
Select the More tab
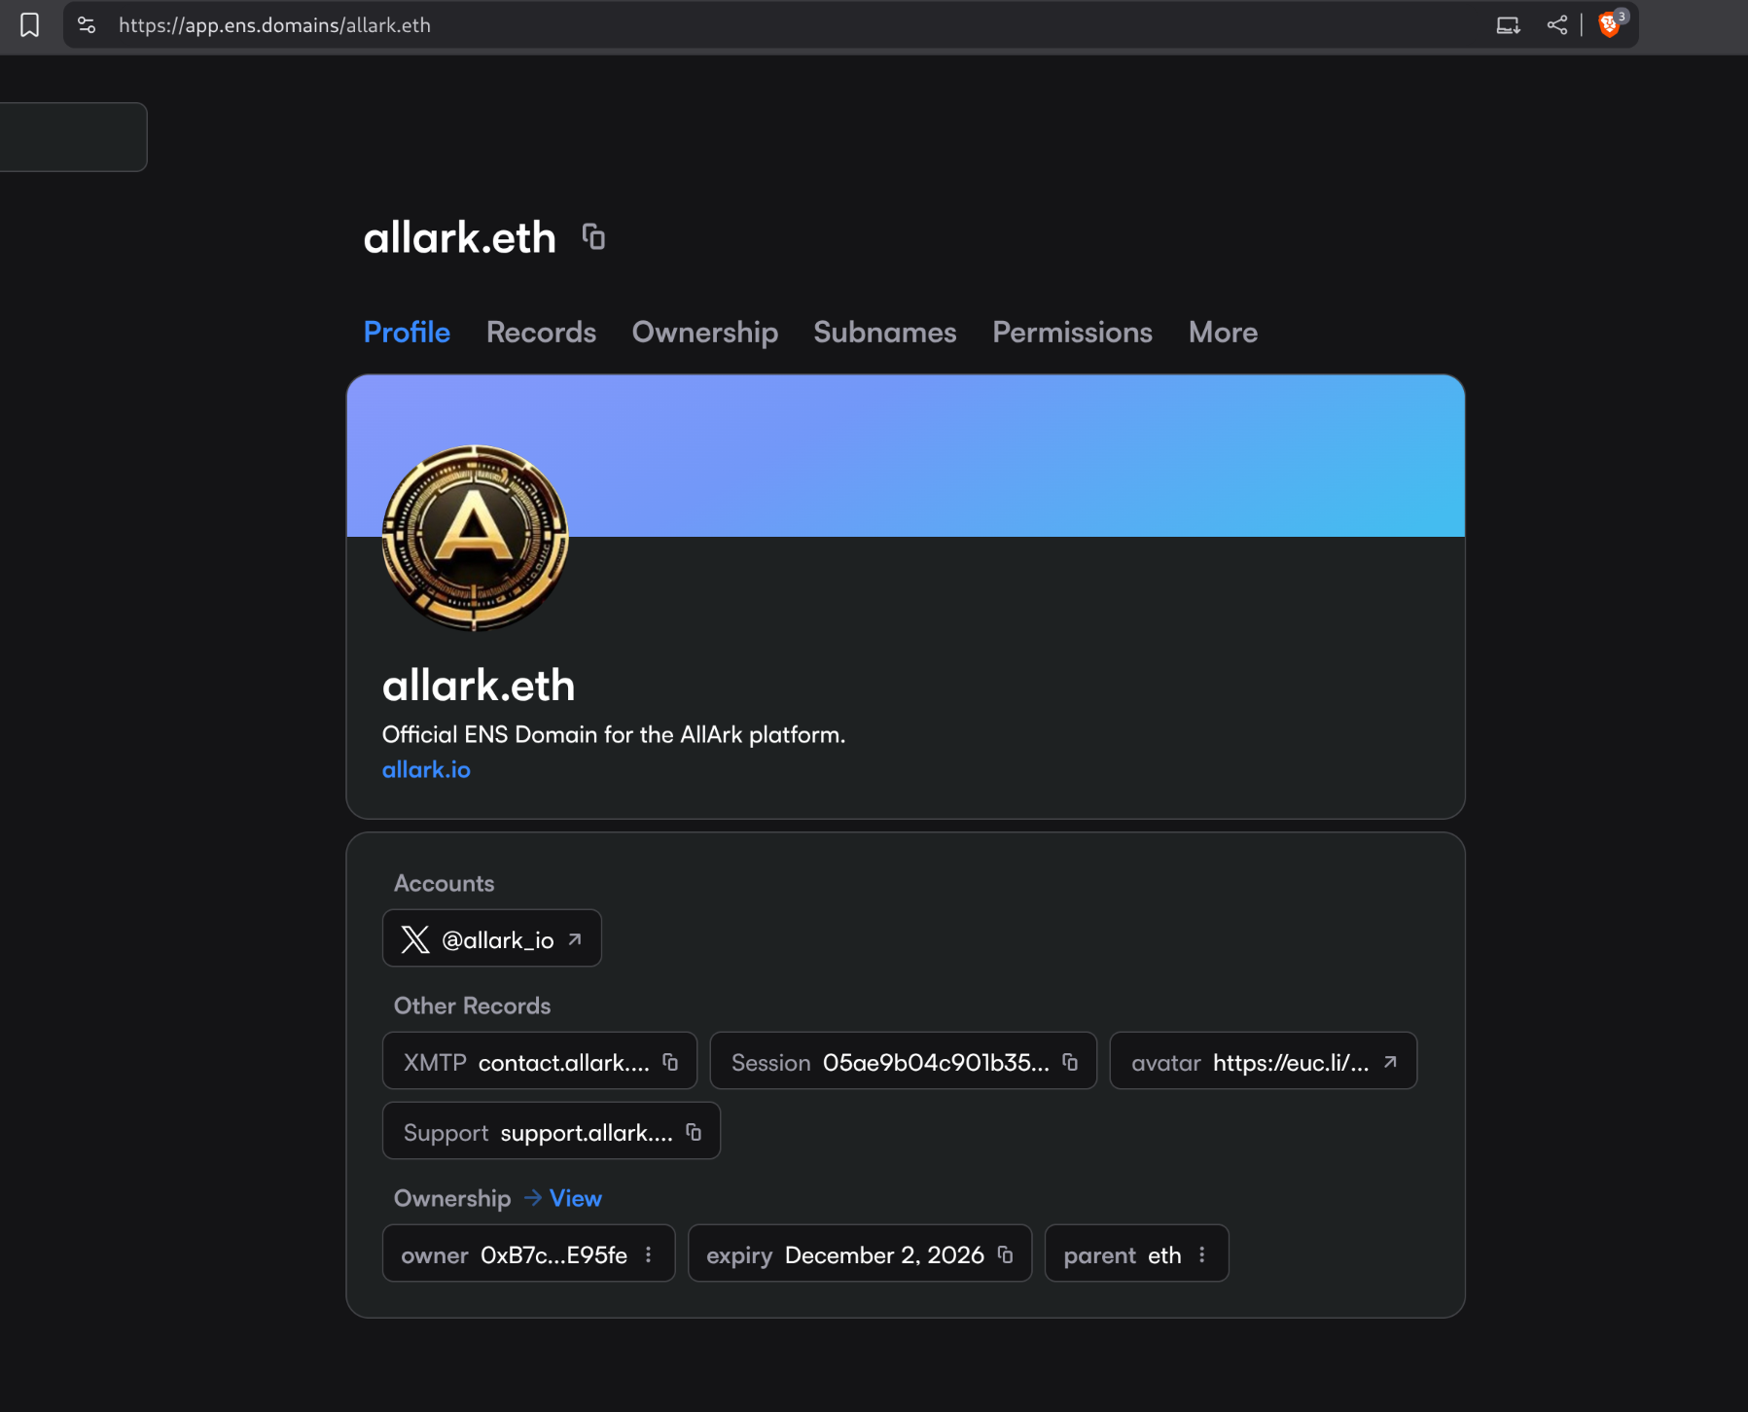pyautogui.click(x=1223, y=333)
